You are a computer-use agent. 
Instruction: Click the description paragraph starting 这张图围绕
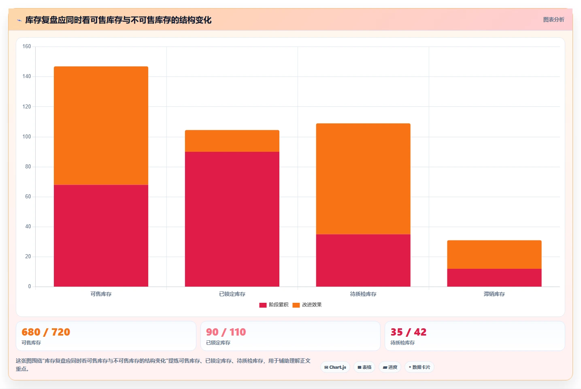163,365
